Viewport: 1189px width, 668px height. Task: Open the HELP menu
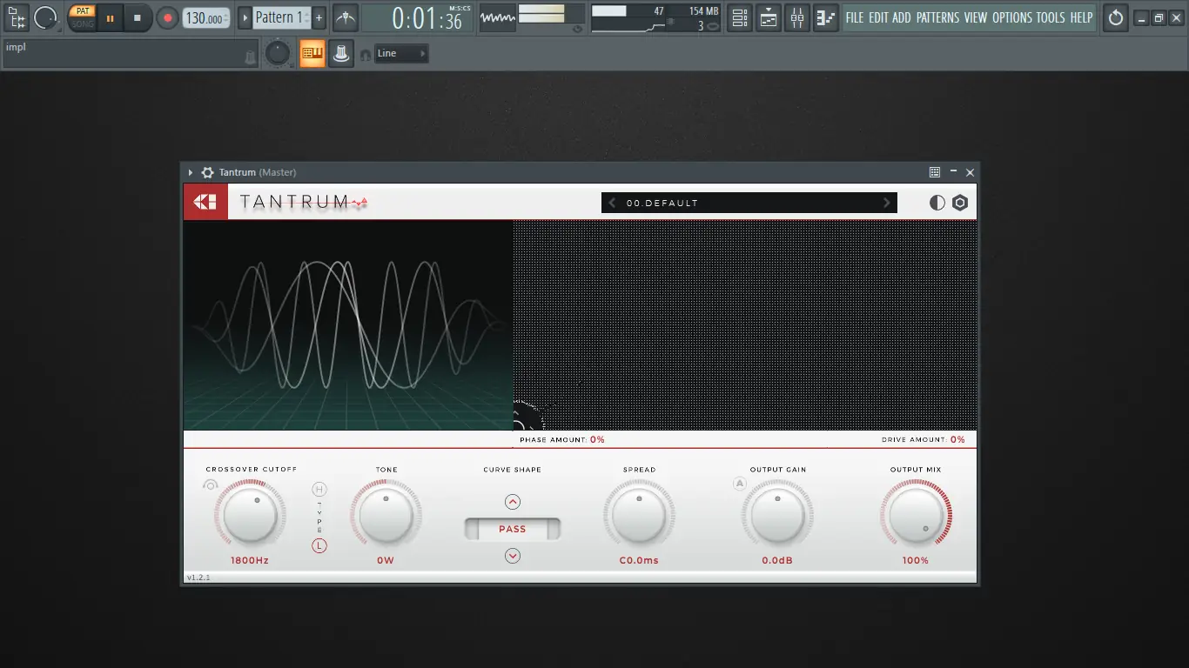point(1081,17)
